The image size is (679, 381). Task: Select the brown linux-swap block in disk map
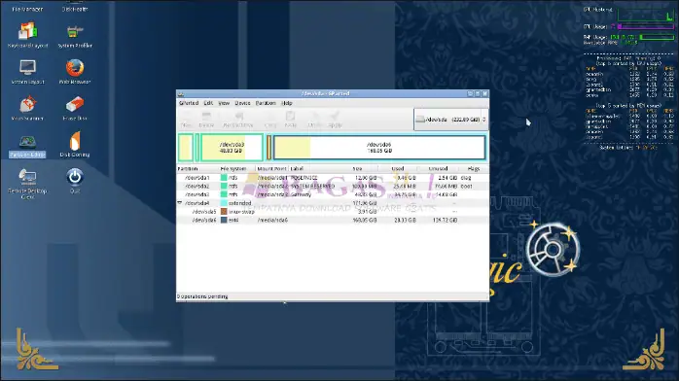pos(268,148)
